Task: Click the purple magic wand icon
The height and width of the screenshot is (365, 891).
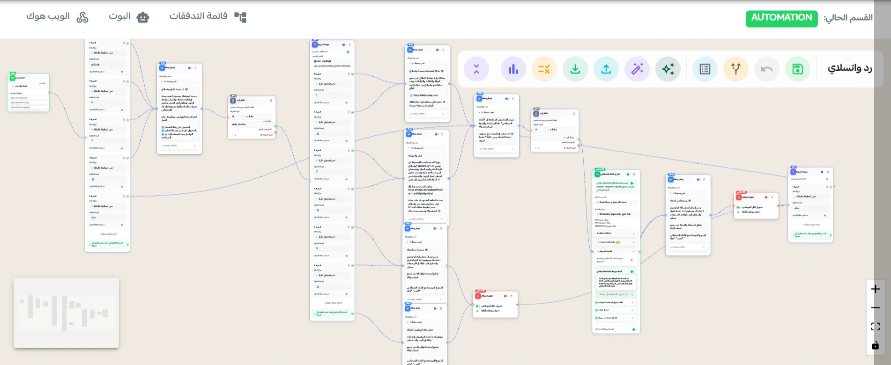Action: (637, 69)
